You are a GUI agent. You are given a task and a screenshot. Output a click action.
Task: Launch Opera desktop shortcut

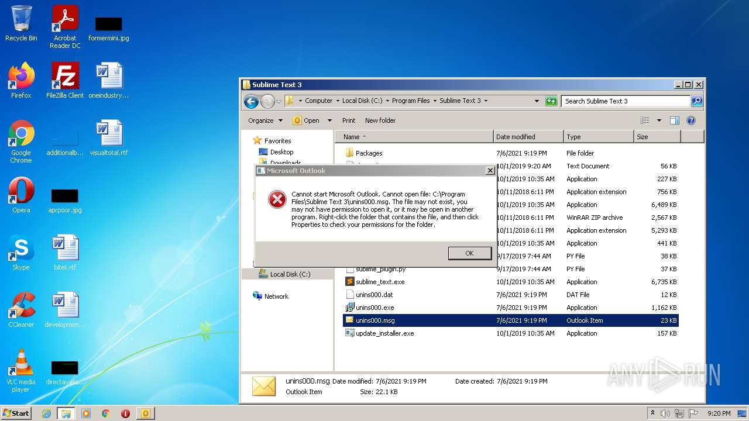coord(21,195)
